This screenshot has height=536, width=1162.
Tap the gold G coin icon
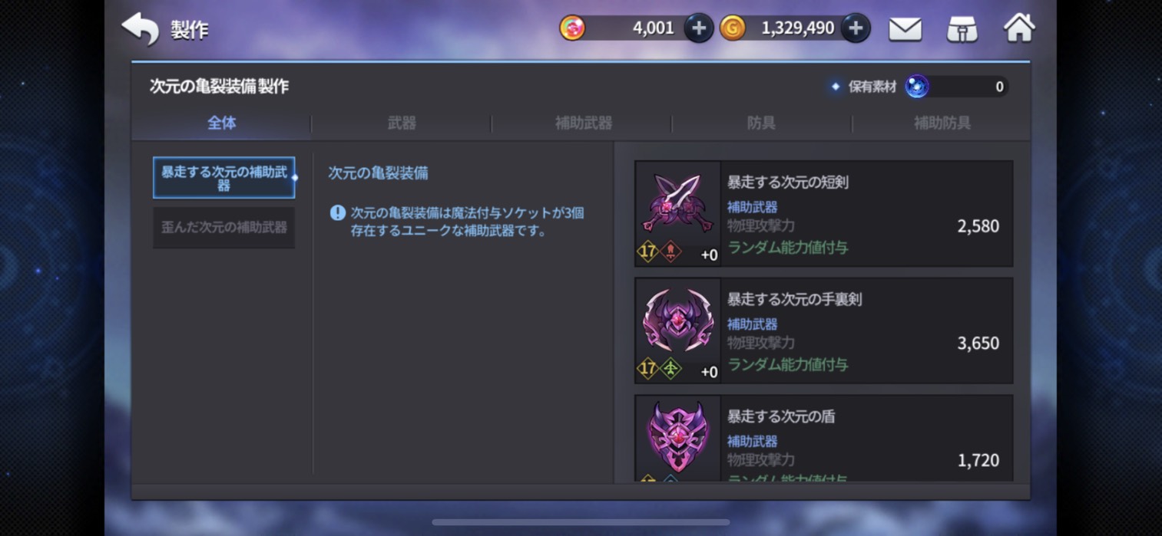(x=733, y=28)
